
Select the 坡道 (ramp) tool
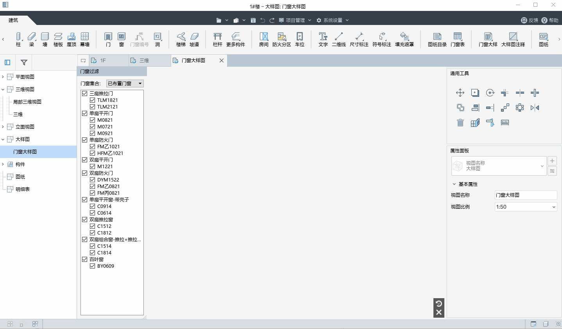[194, 39]
